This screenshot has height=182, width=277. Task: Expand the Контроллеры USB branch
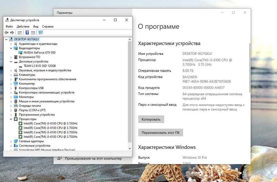(11, 88)
